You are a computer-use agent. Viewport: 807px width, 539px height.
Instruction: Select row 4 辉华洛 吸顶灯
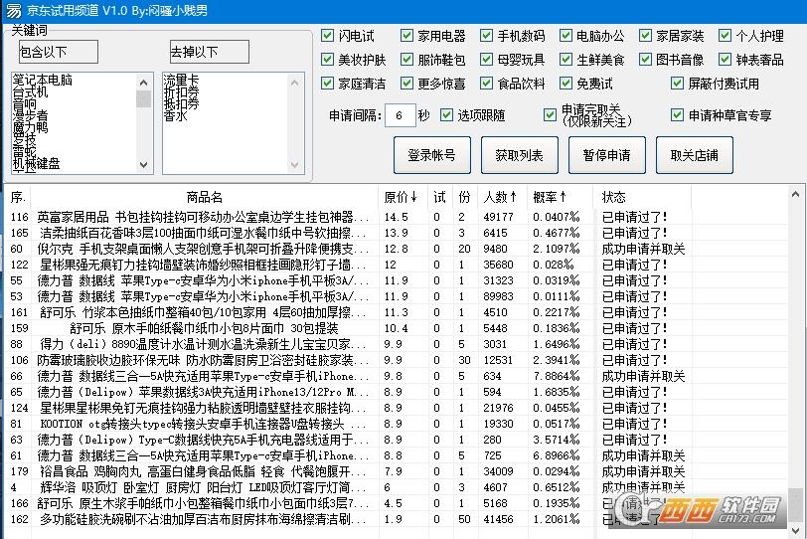396,487
